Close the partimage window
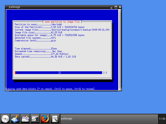The width and height of the screenshot is (166, 124). 120,7
